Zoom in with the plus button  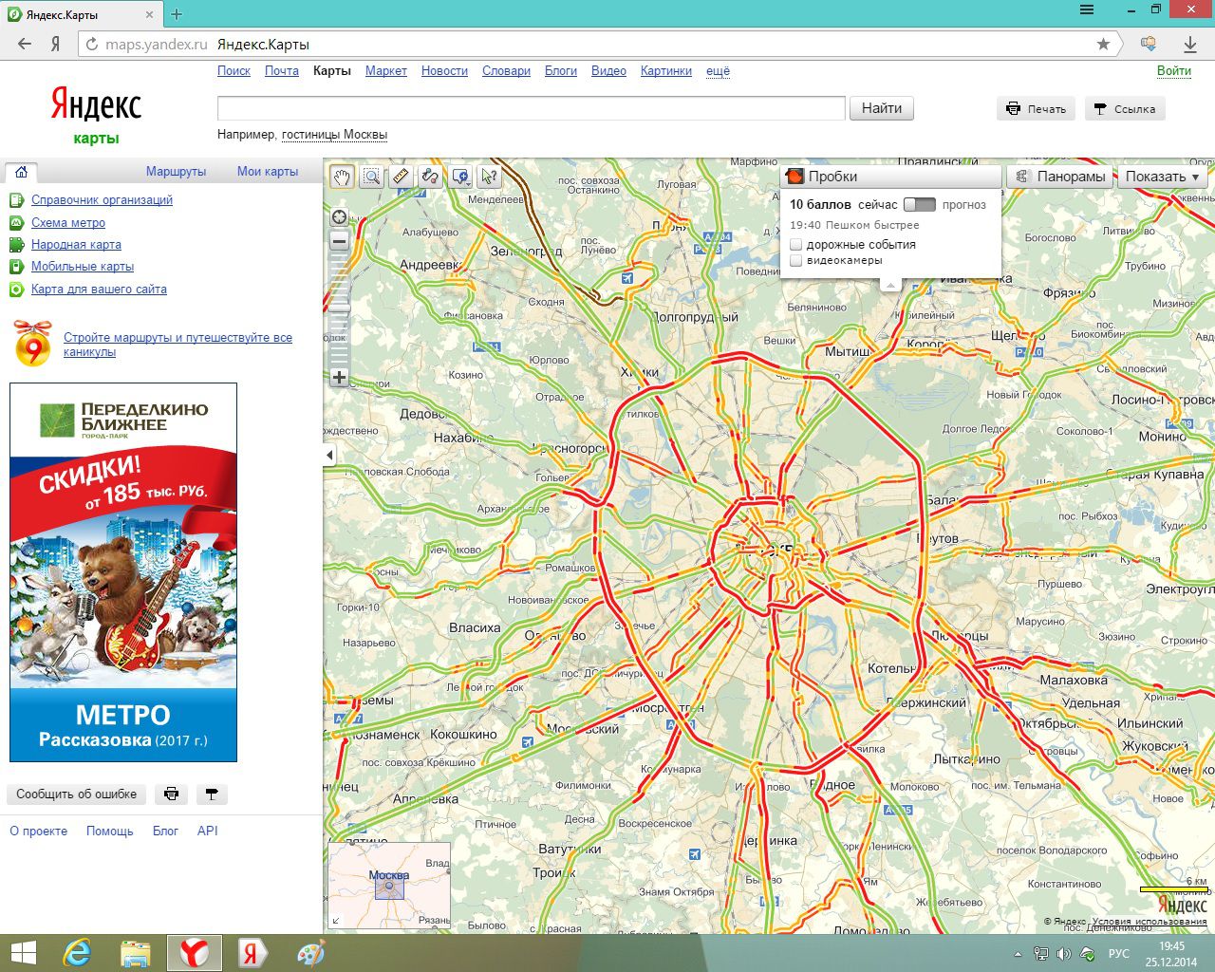[339, 377]
